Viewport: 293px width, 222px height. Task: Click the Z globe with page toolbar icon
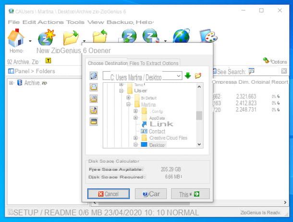[x=128, y=36]
